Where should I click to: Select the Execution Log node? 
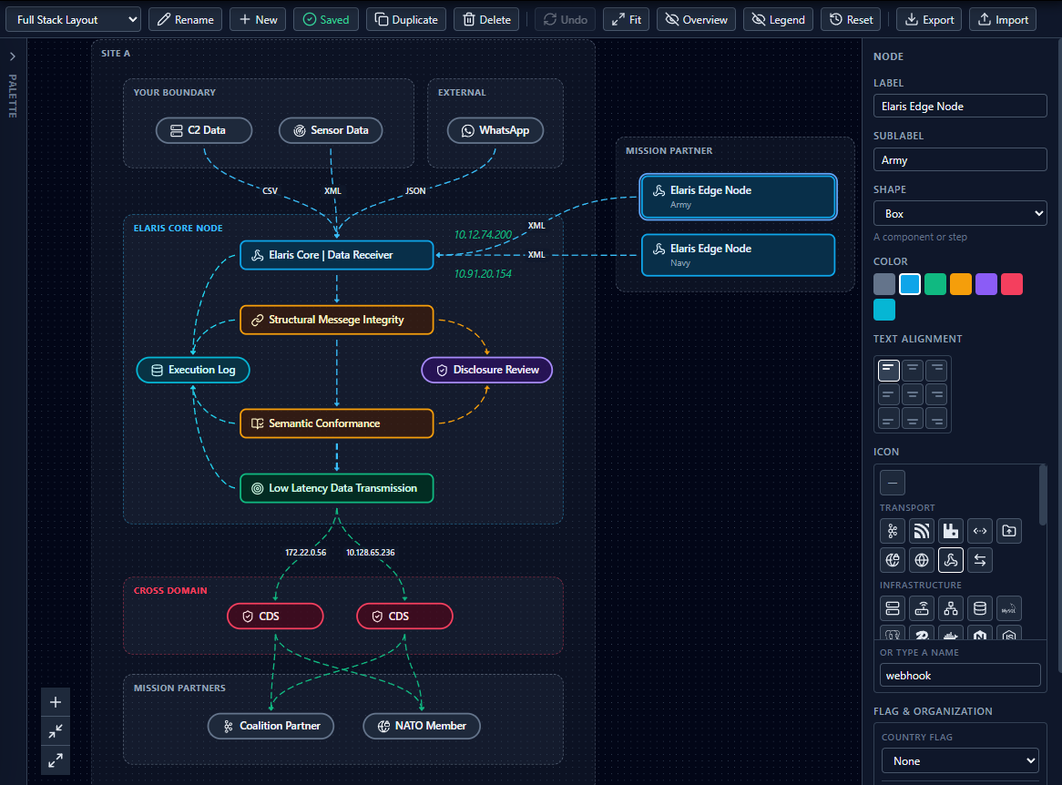tap(193, 370)
